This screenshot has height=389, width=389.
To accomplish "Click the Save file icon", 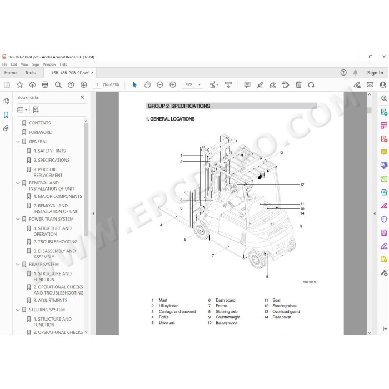I will pyautogui.click(x=7, y=85).
